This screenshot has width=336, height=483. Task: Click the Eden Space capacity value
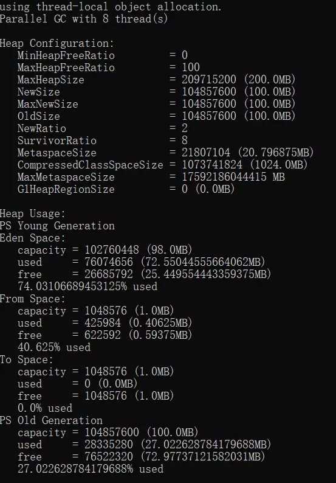(112, 250)
